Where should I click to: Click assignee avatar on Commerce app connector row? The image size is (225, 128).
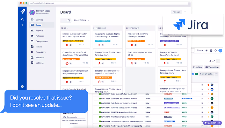coord(212,98)
